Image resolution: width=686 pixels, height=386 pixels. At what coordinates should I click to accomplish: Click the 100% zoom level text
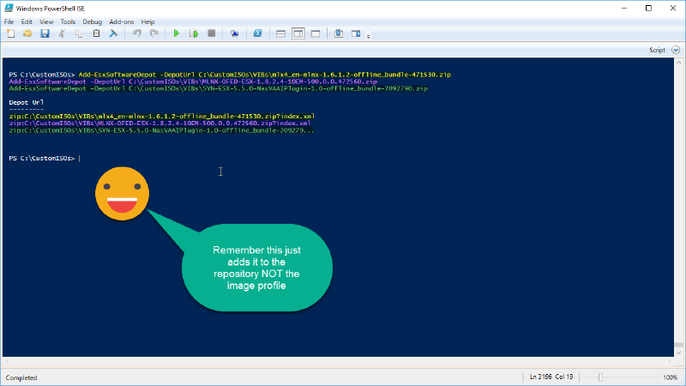(671, 377)
